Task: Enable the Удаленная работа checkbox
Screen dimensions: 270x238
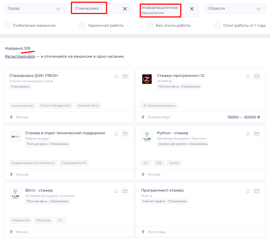Action: 82,25
